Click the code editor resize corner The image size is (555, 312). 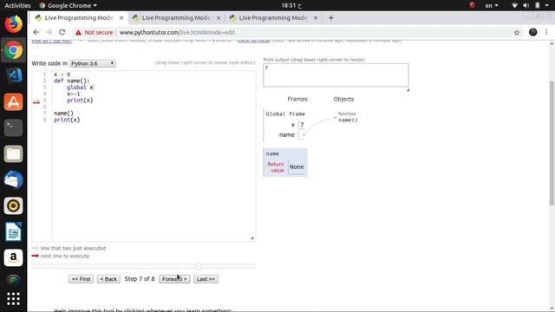pyautogui.click(x=252, y=238)
